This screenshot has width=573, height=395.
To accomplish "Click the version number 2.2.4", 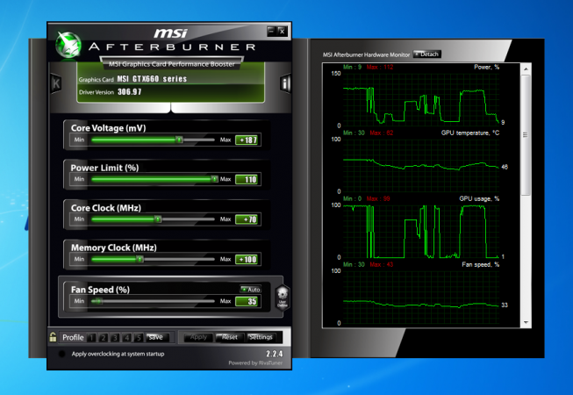I will 274,354.
